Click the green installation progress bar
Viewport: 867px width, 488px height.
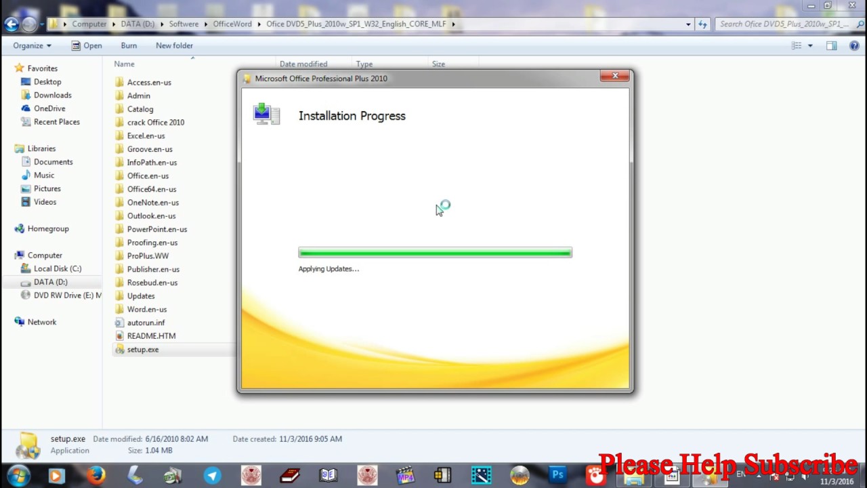click(x=435, y=253)
